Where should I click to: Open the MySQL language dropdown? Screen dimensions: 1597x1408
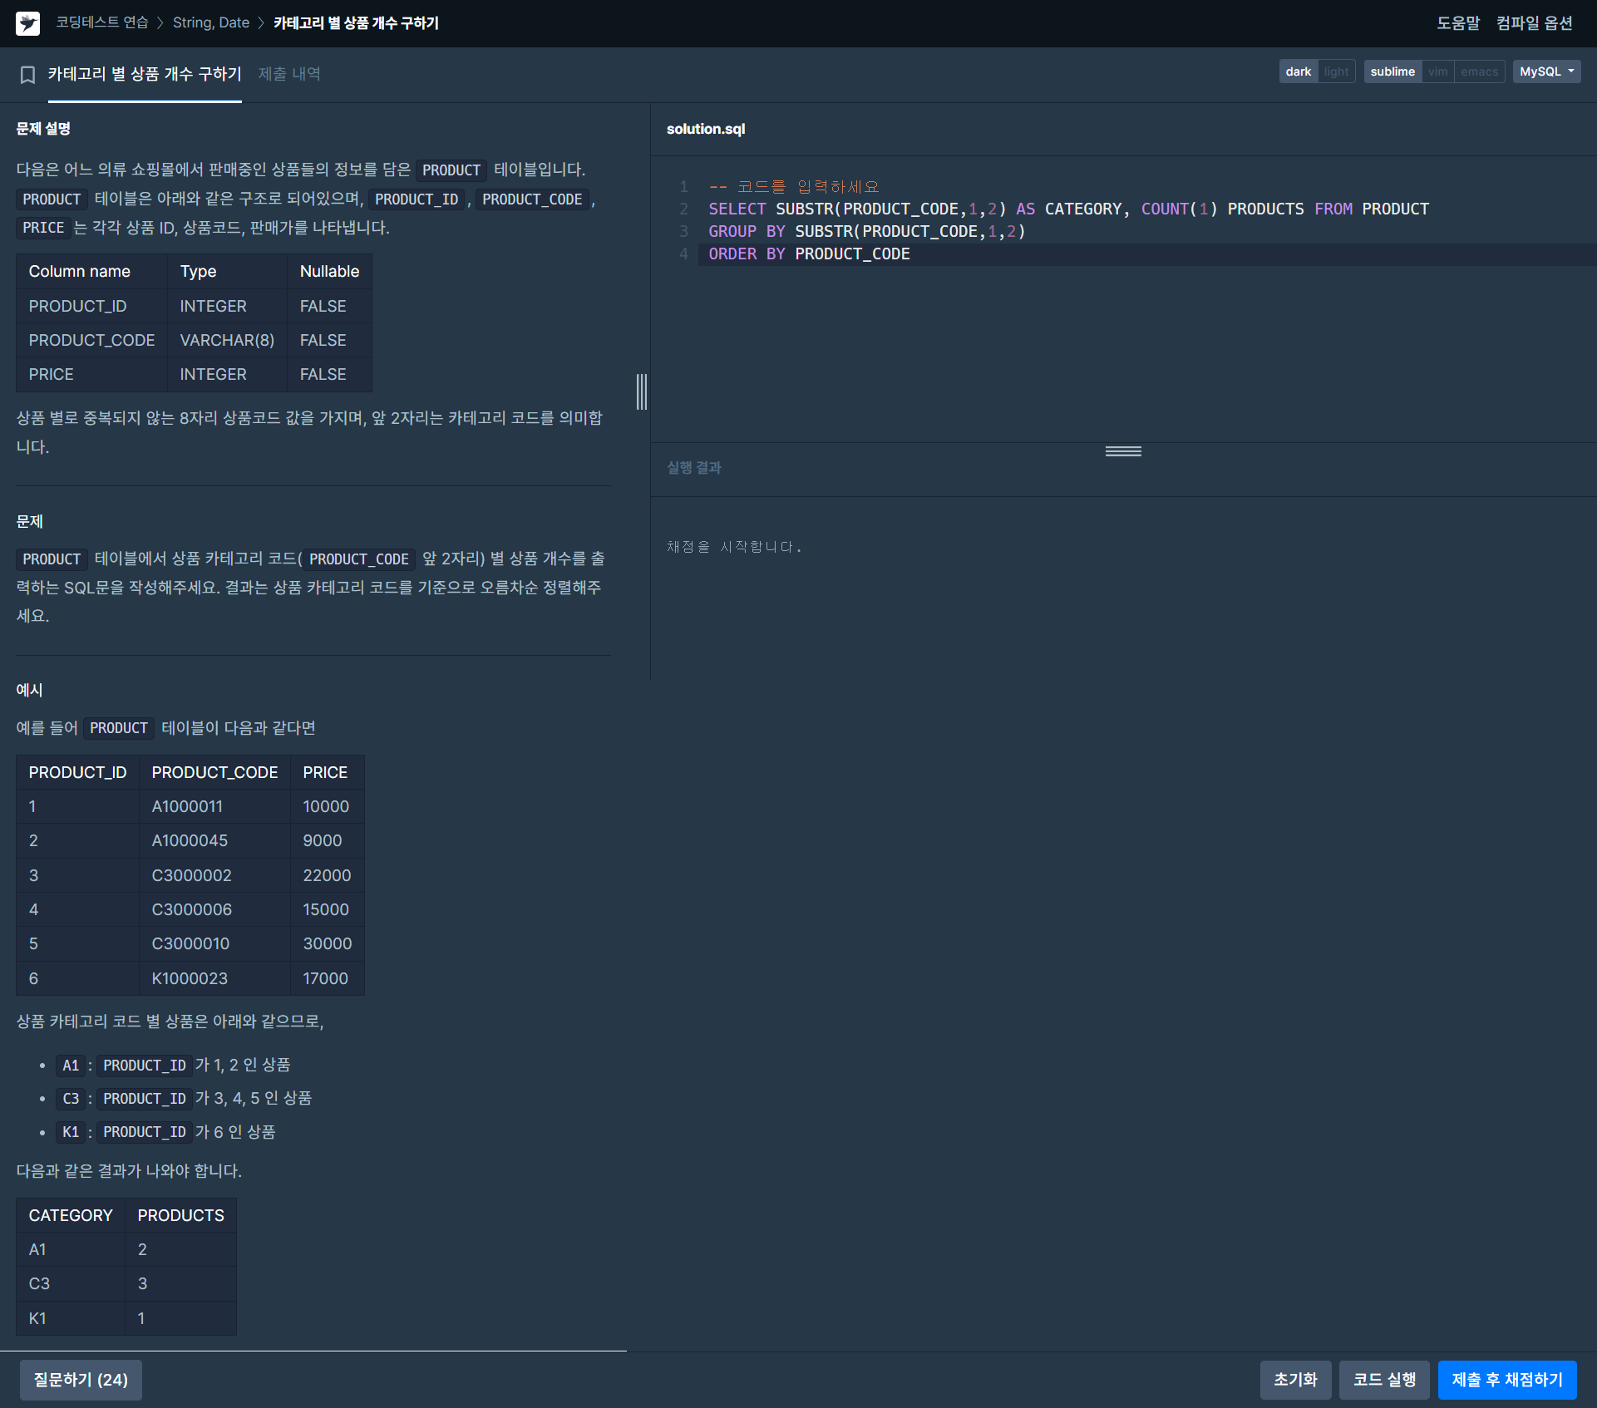[1545, 71]
